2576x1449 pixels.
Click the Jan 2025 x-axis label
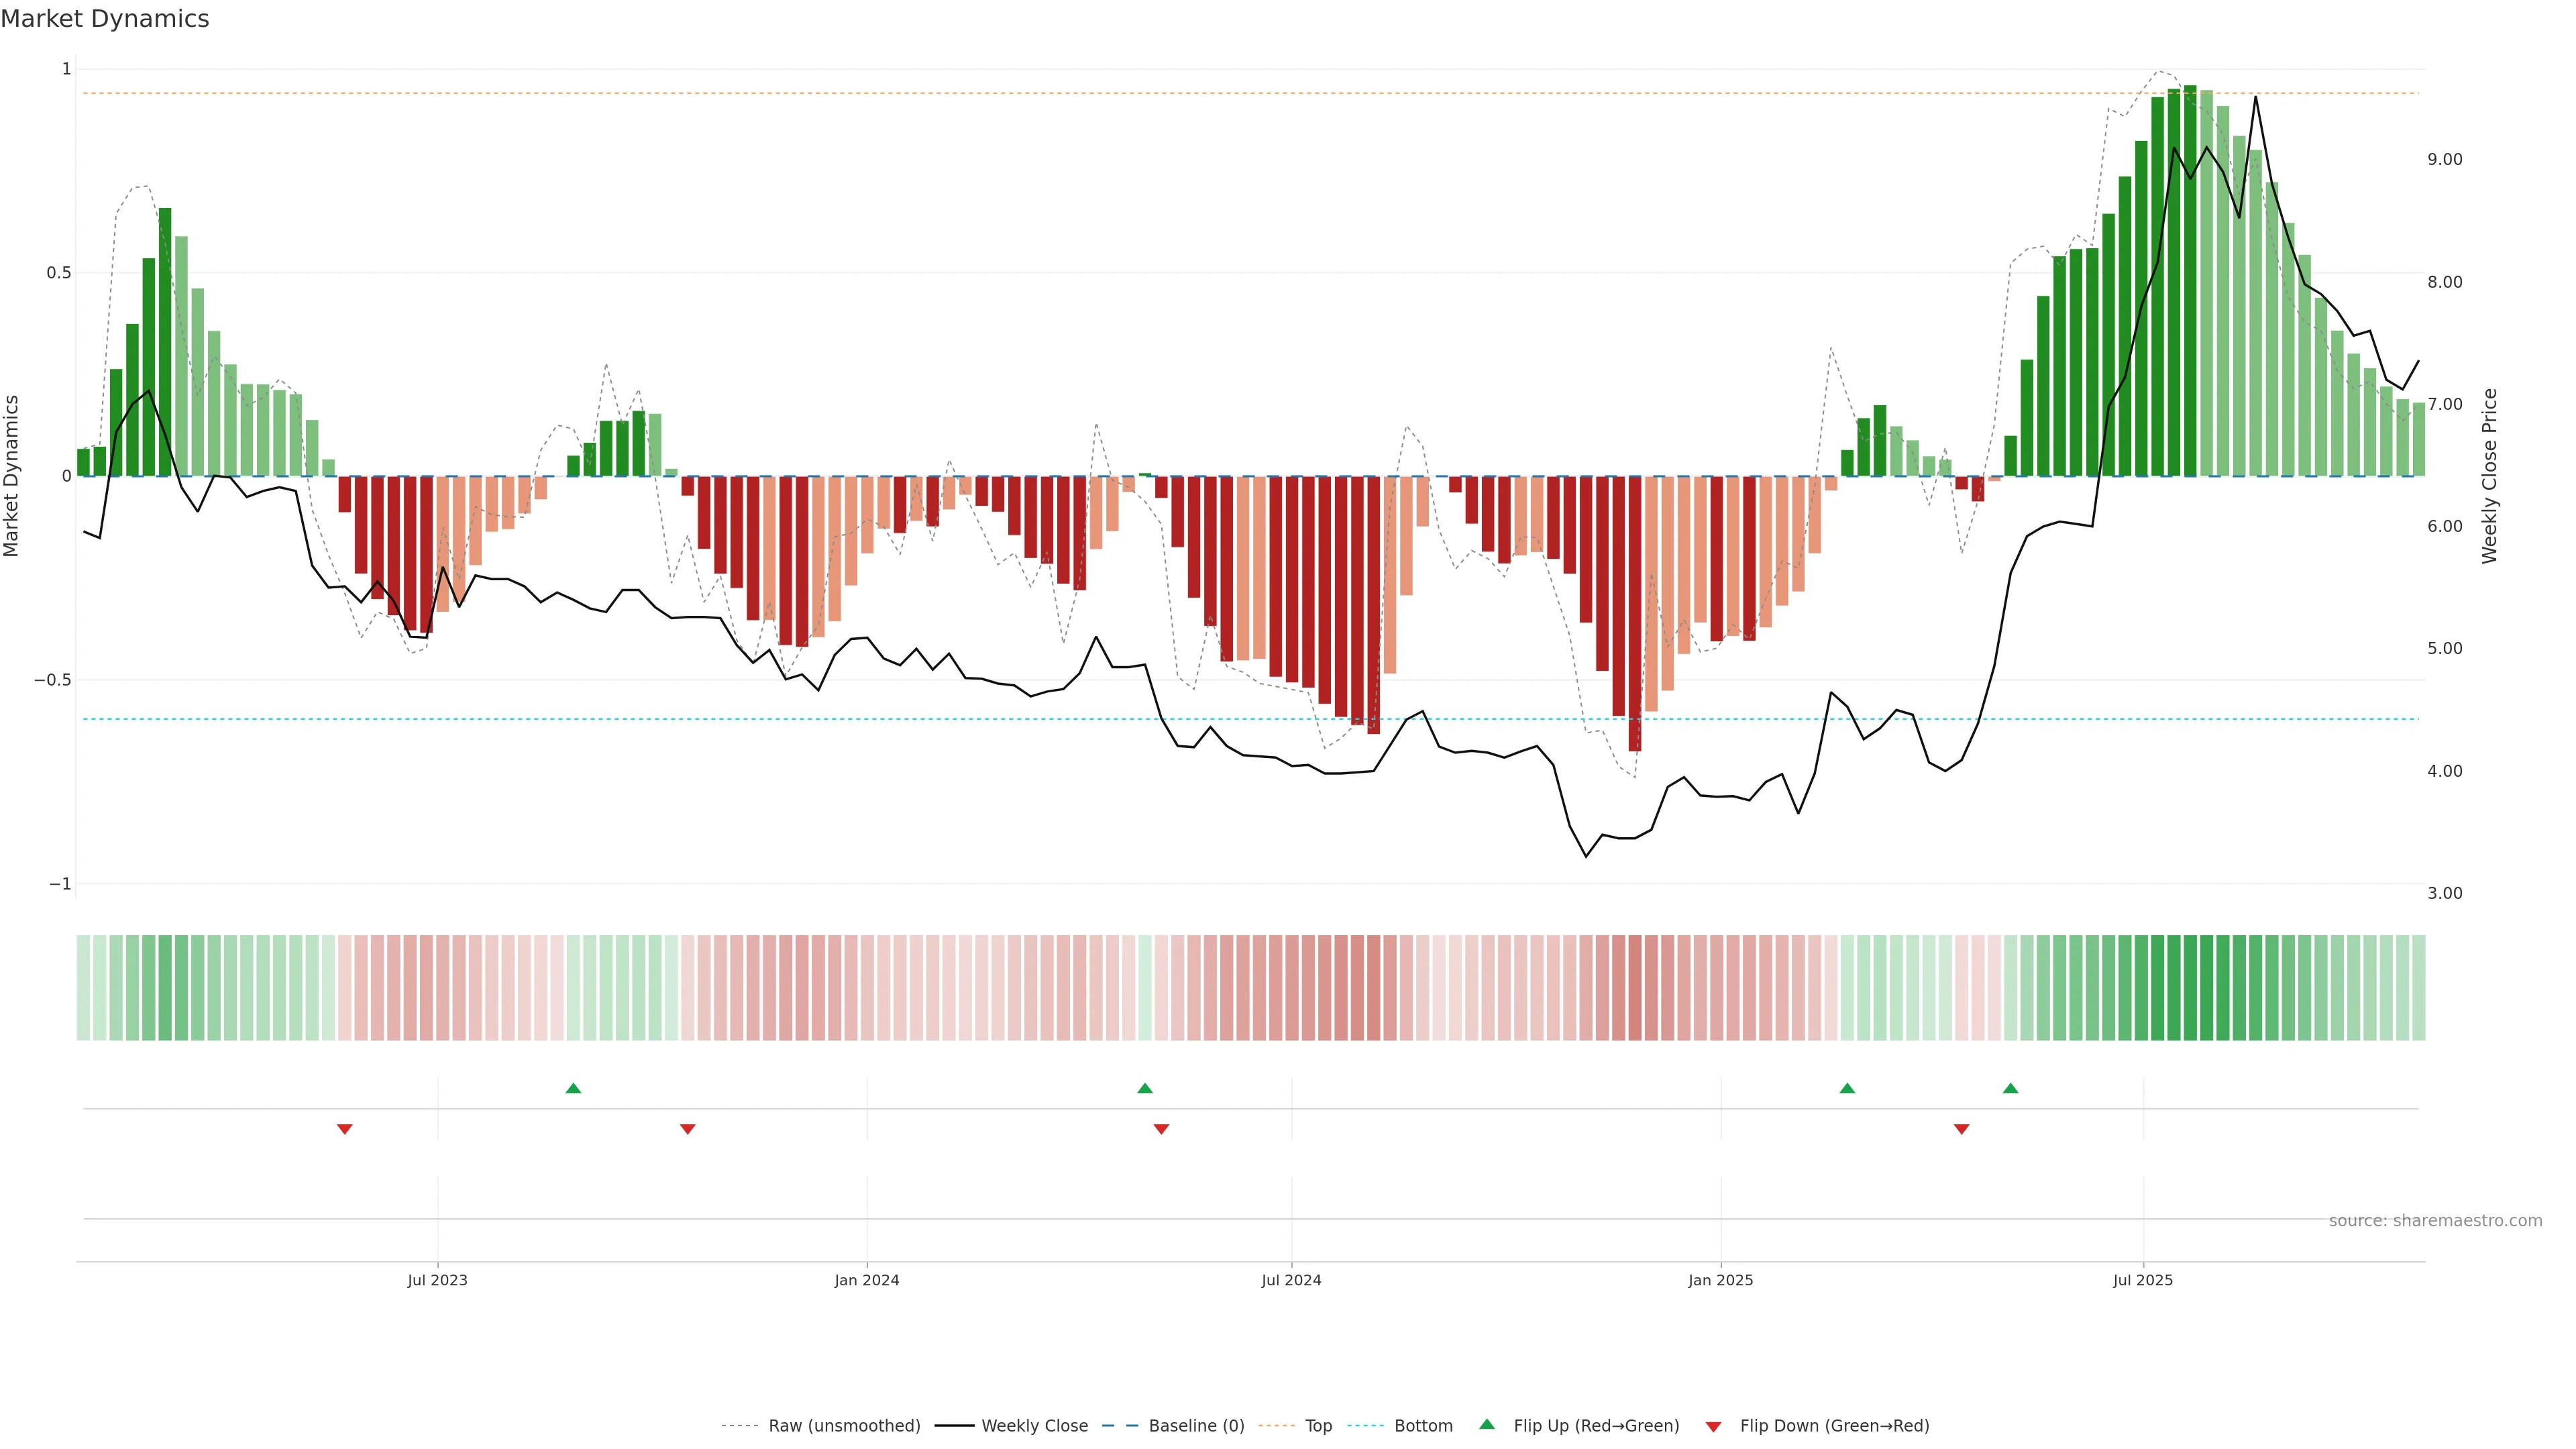(x=1720, y=1280)
